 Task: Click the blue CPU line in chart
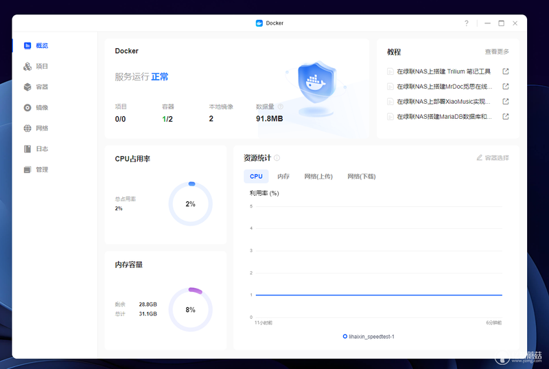point(379,295)
